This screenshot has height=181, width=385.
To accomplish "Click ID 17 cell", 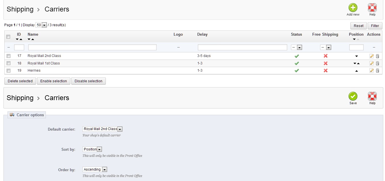I will [x=19, y=56].
